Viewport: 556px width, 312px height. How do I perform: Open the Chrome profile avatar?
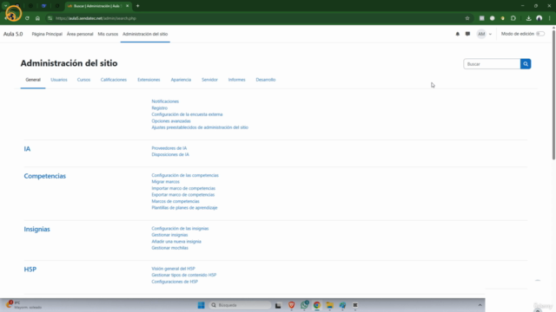(539, 18)
